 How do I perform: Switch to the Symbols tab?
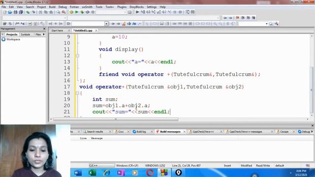point(26,34)
